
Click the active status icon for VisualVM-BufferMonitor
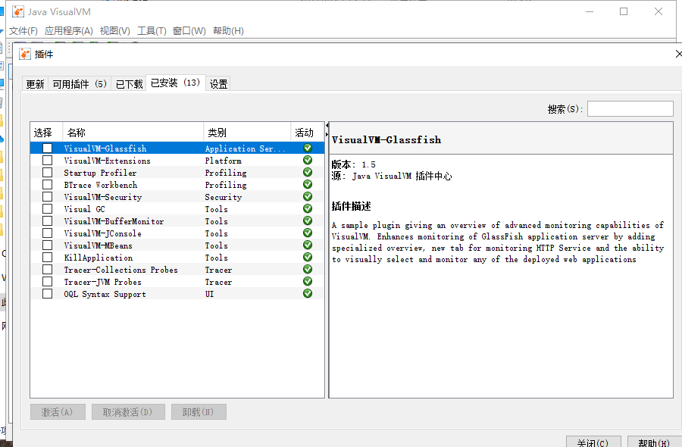click(x=308, y=221)
